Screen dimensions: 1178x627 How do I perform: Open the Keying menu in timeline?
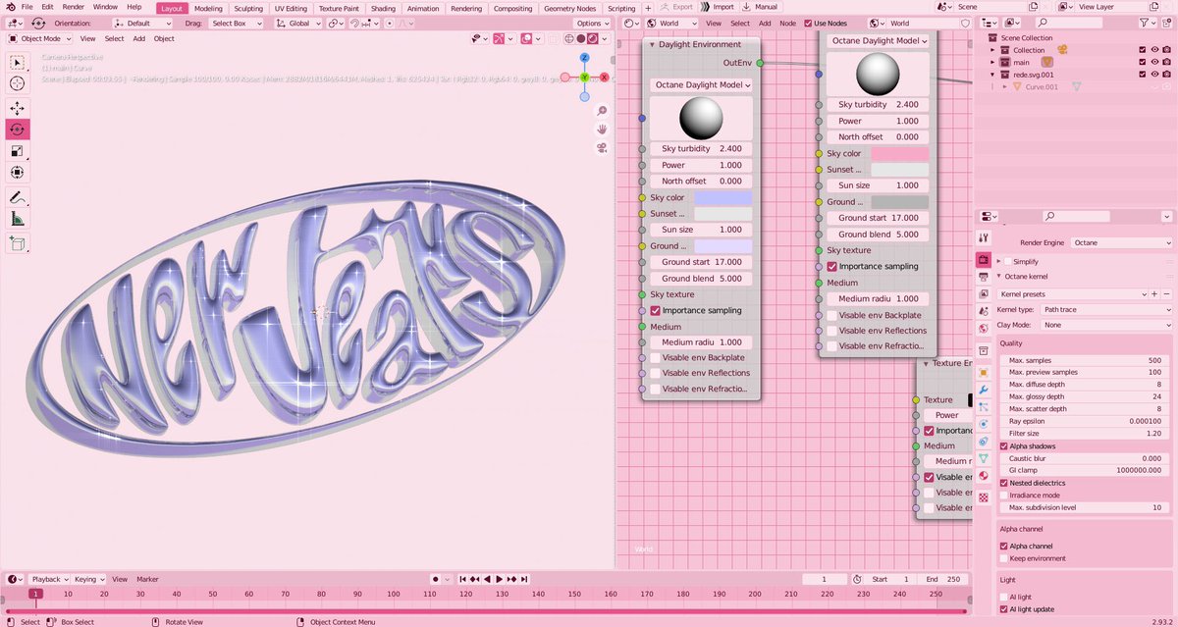(88, 579)
